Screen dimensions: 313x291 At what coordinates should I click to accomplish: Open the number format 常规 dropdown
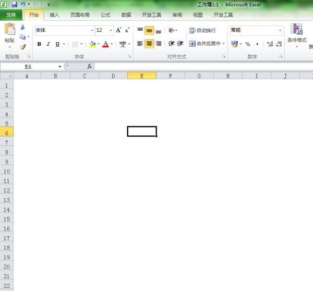point(280,31)
